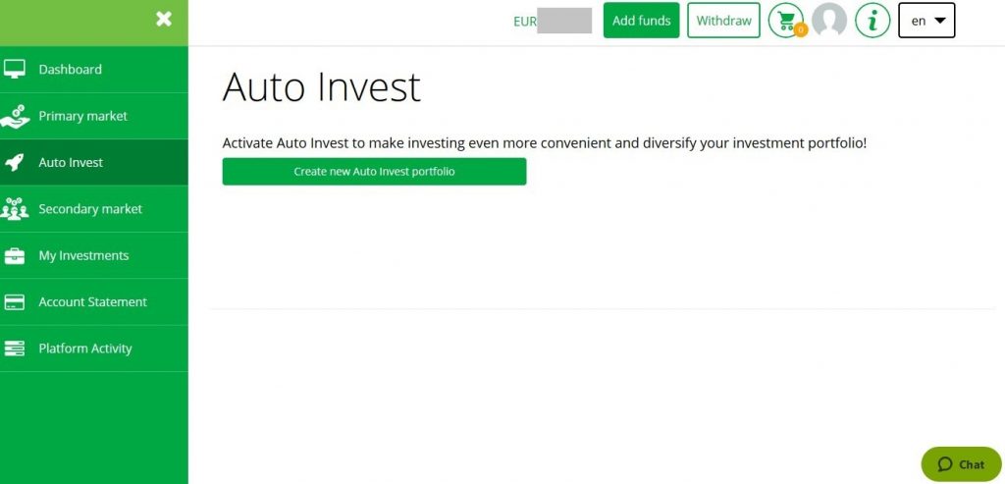Click the Auto Invest rocket icon
1005x484 pixels.
15,163
